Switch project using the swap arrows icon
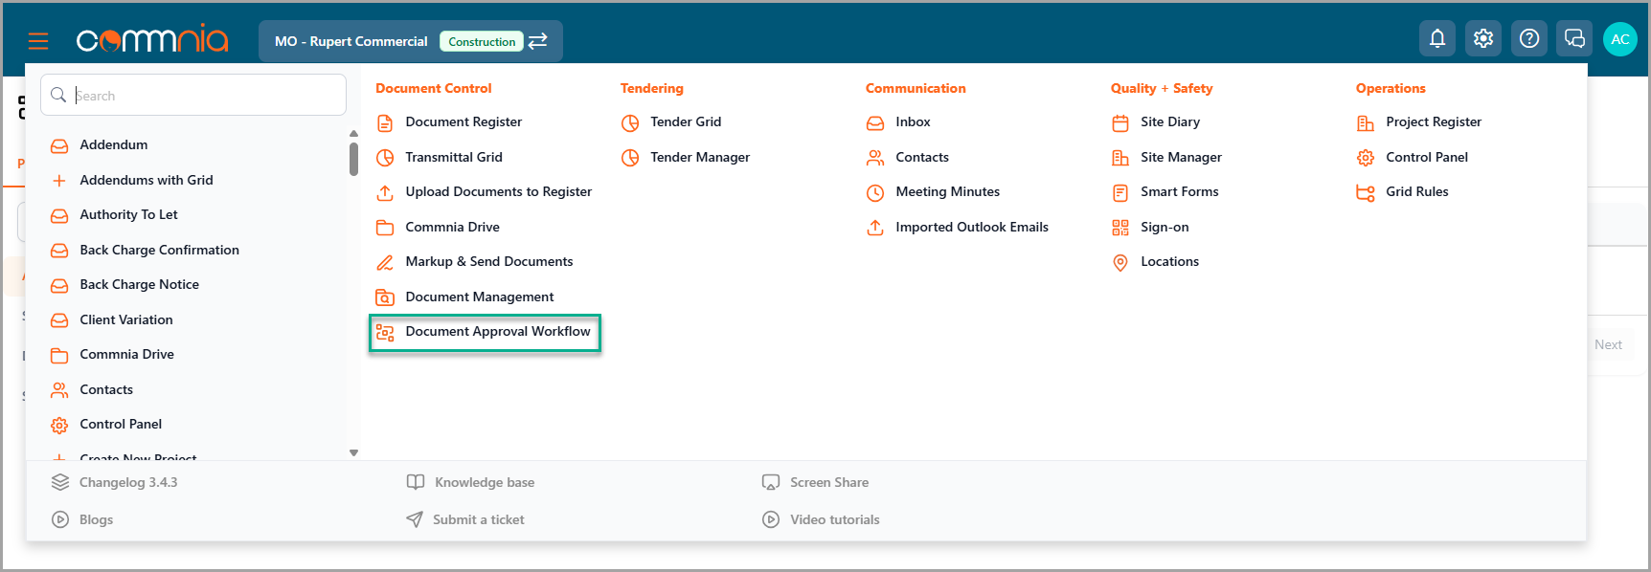The height and width of the screenshot is (572, 1651). click(x=538, y=41)
